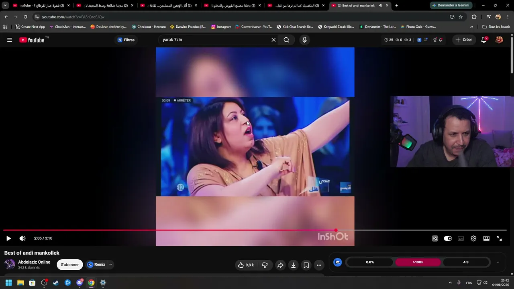Open the Photo Quiz bookmark

coord(418,27)
